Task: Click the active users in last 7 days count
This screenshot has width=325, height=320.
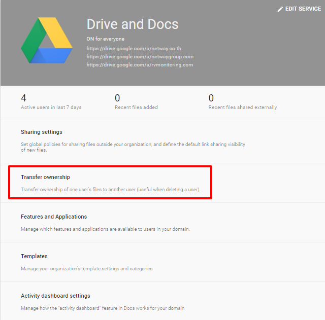Action: pyautogui.click(x=23, y=98)
